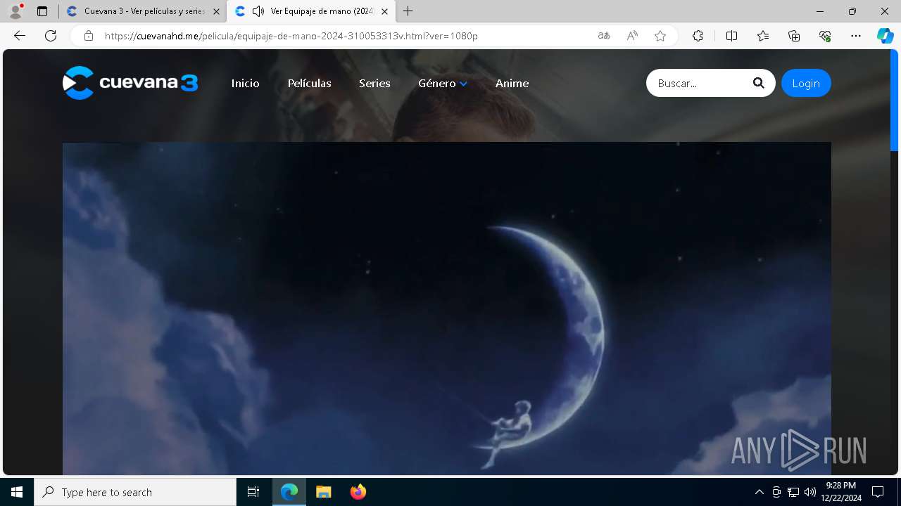901x506 pixels.
Task: Open the tab actions menu icon
Action: pos(42,11)
